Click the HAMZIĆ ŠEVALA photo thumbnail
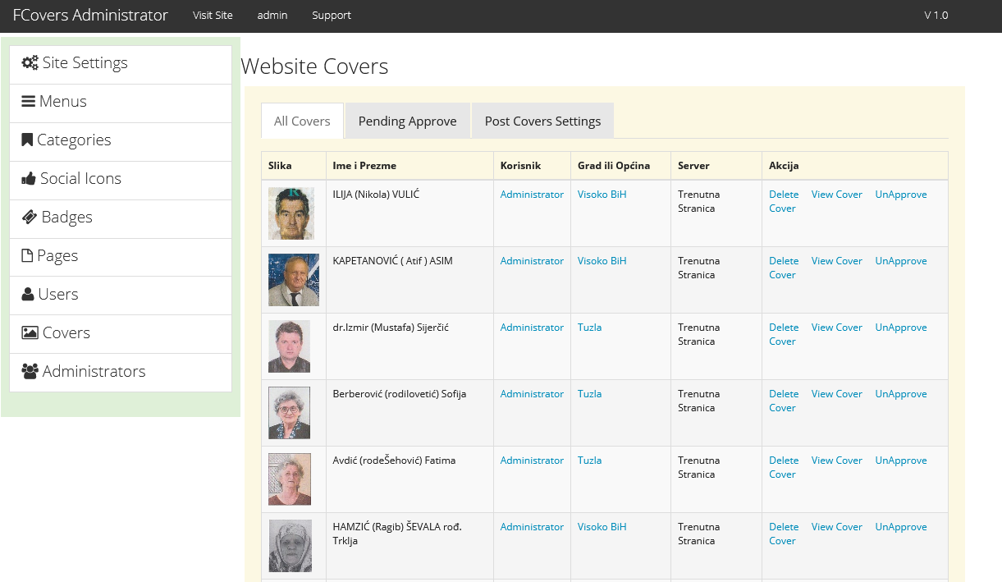 [x=290, y=546]
